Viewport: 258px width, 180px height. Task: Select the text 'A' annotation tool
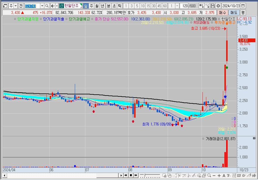pos(224,176)
